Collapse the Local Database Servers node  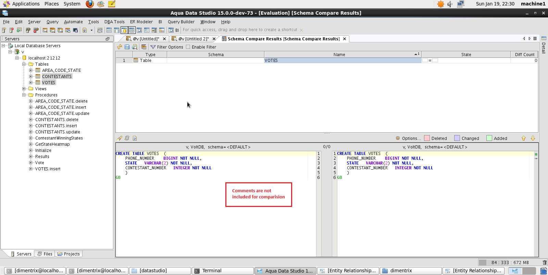[3, 45]
